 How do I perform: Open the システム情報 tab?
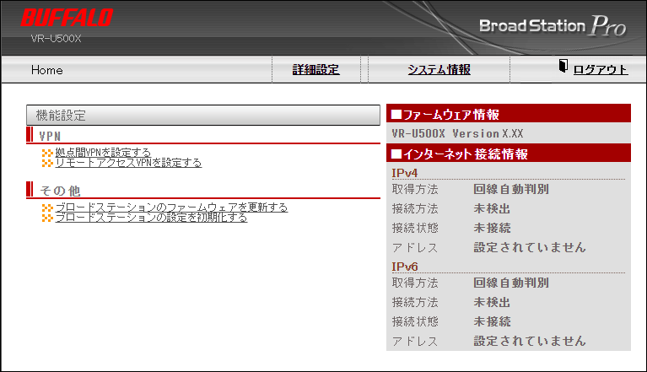[x=439, y=70]
